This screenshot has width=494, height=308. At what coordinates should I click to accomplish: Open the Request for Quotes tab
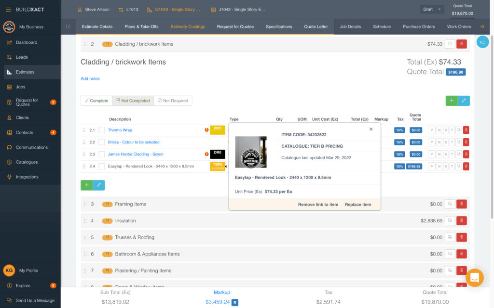pyautogui.click(x=235, y=27)
